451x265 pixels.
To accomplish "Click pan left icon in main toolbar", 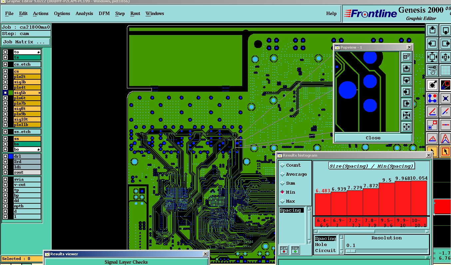I will tap(432, 43).
